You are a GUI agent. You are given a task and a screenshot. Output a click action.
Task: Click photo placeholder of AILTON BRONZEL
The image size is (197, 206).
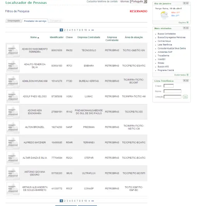point(13,127)
